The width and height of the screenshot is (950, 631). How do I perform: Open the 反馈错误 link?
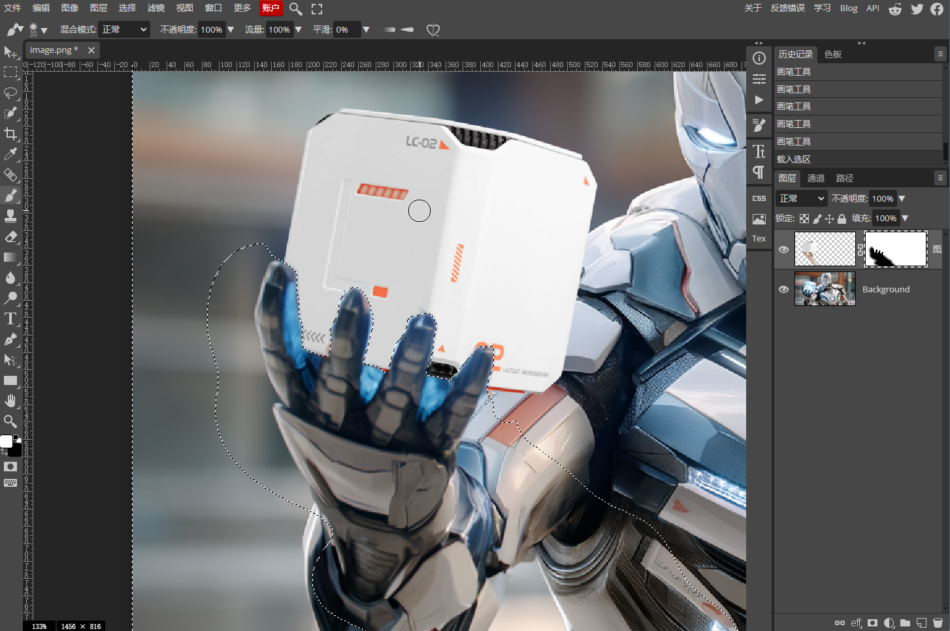pos(787,8)
